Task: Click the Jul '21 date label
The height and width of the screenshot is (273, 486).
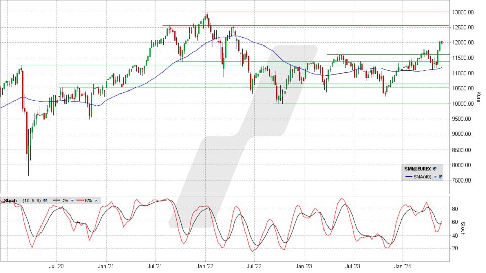Action: tap(155, 266)
